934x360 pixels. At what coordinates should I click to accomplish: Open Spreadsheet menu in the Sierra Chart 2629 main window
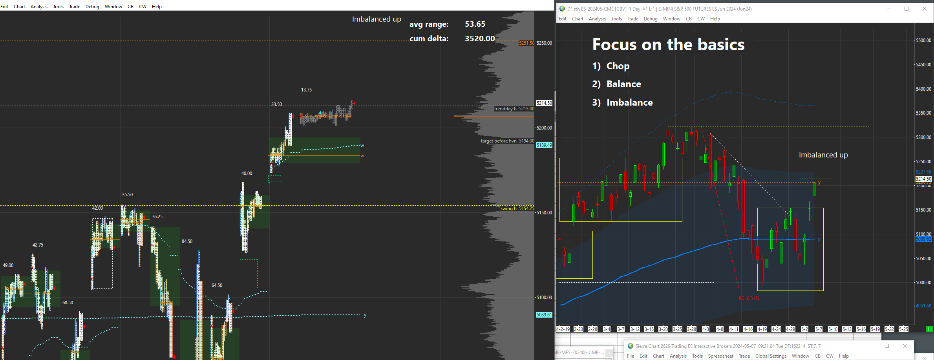[720, 356]
